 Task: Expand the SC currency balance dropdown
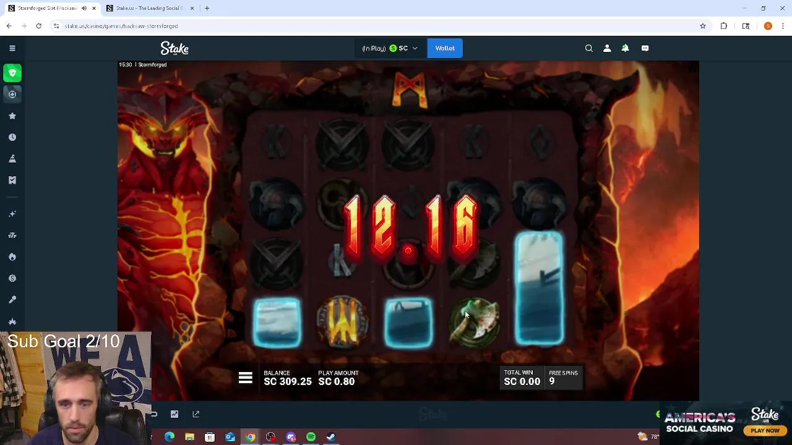tap(390, 48)
